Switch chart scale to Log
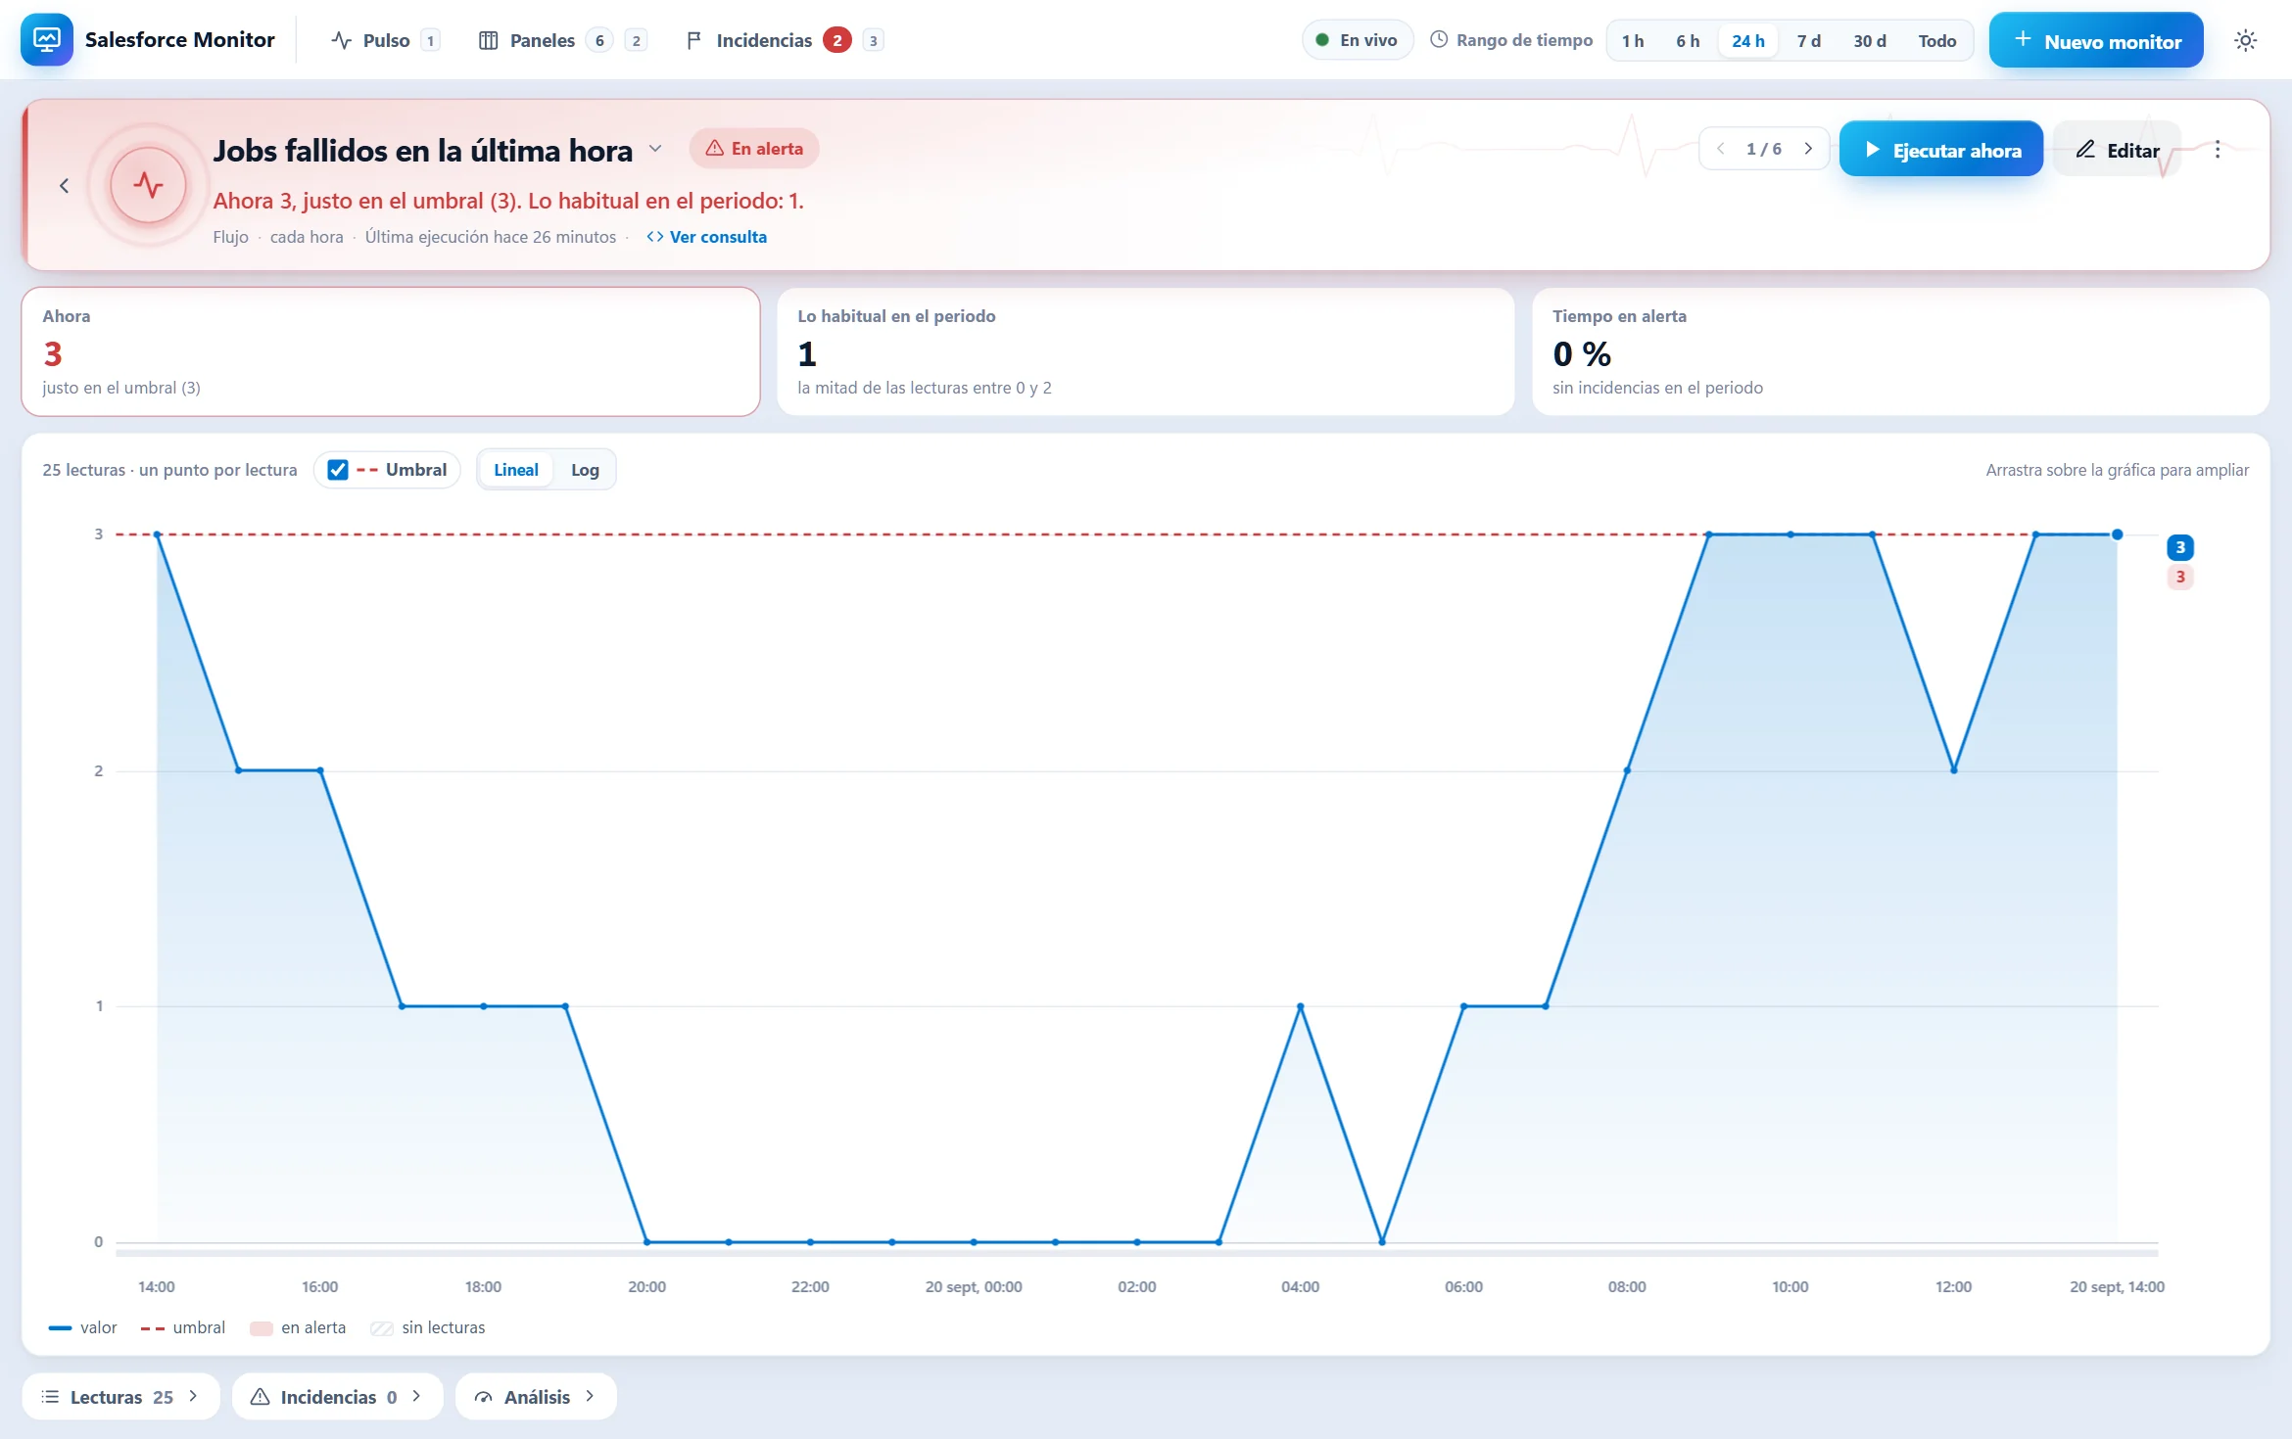The width and height of the screenshot is (2292, 1439). [584, 470]
